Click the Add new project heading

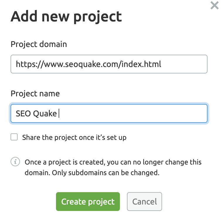66,17
